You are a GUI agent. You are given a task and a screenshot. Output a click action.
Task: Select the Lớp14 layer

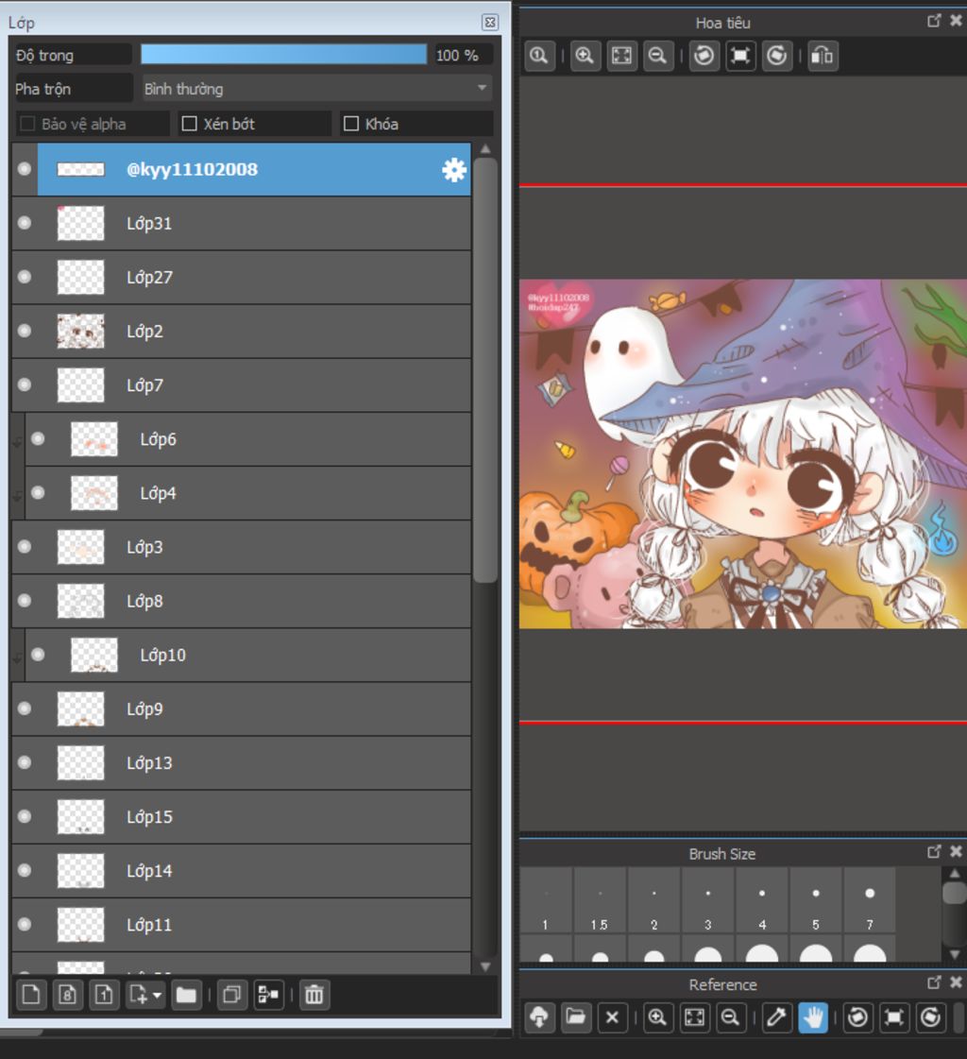click(241, 871)
